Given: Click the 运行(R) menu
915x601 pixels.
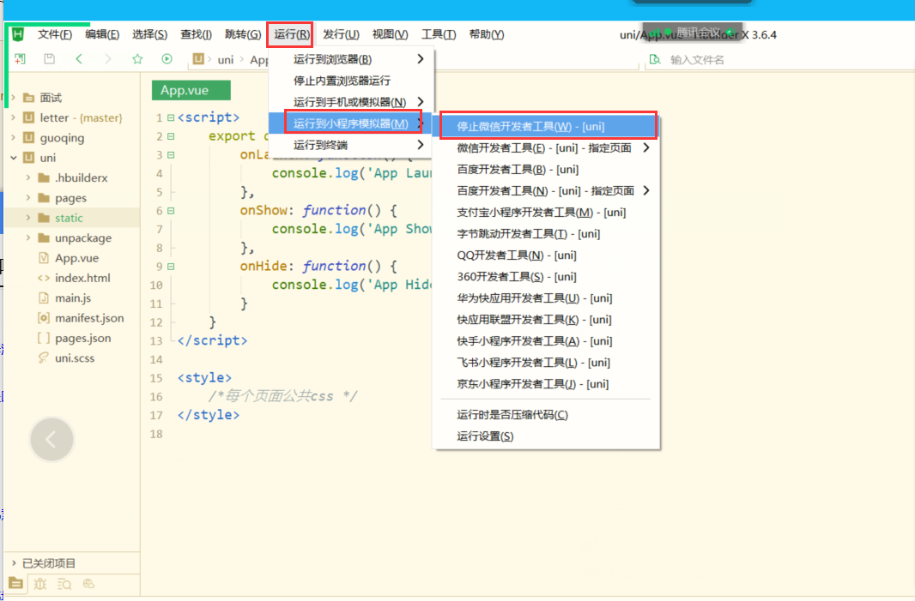Looking at the screenshot, I should [291, 34].
